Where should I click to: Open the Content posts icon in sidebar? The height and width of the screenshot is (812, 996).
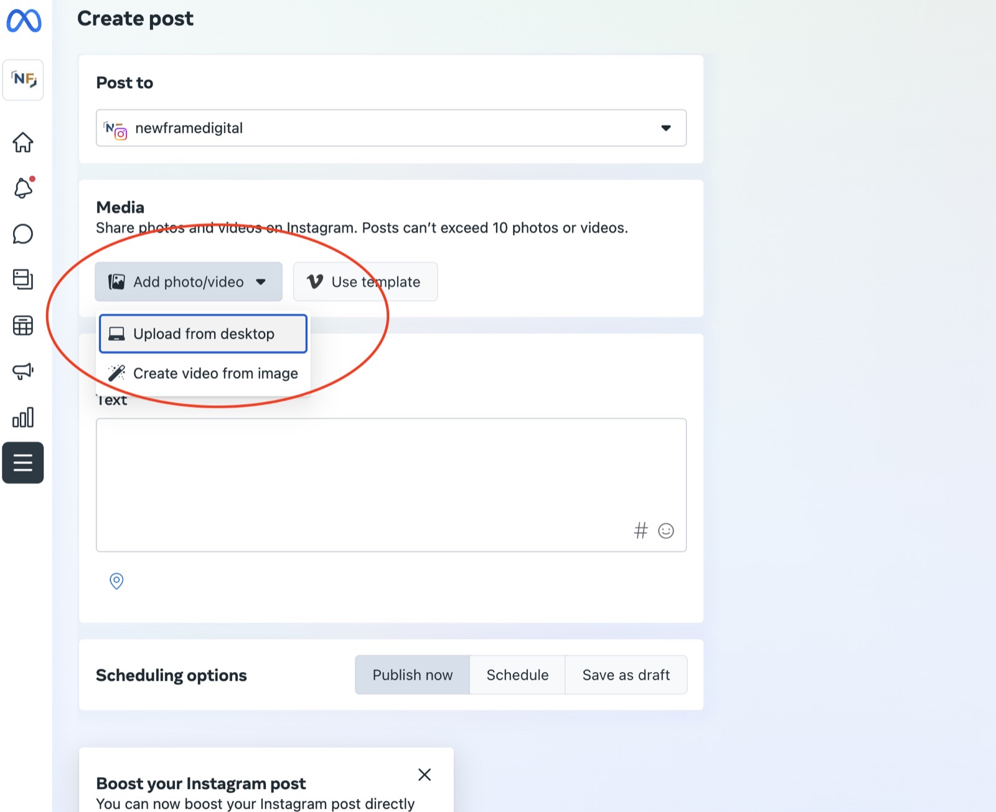tap(23, 279)
